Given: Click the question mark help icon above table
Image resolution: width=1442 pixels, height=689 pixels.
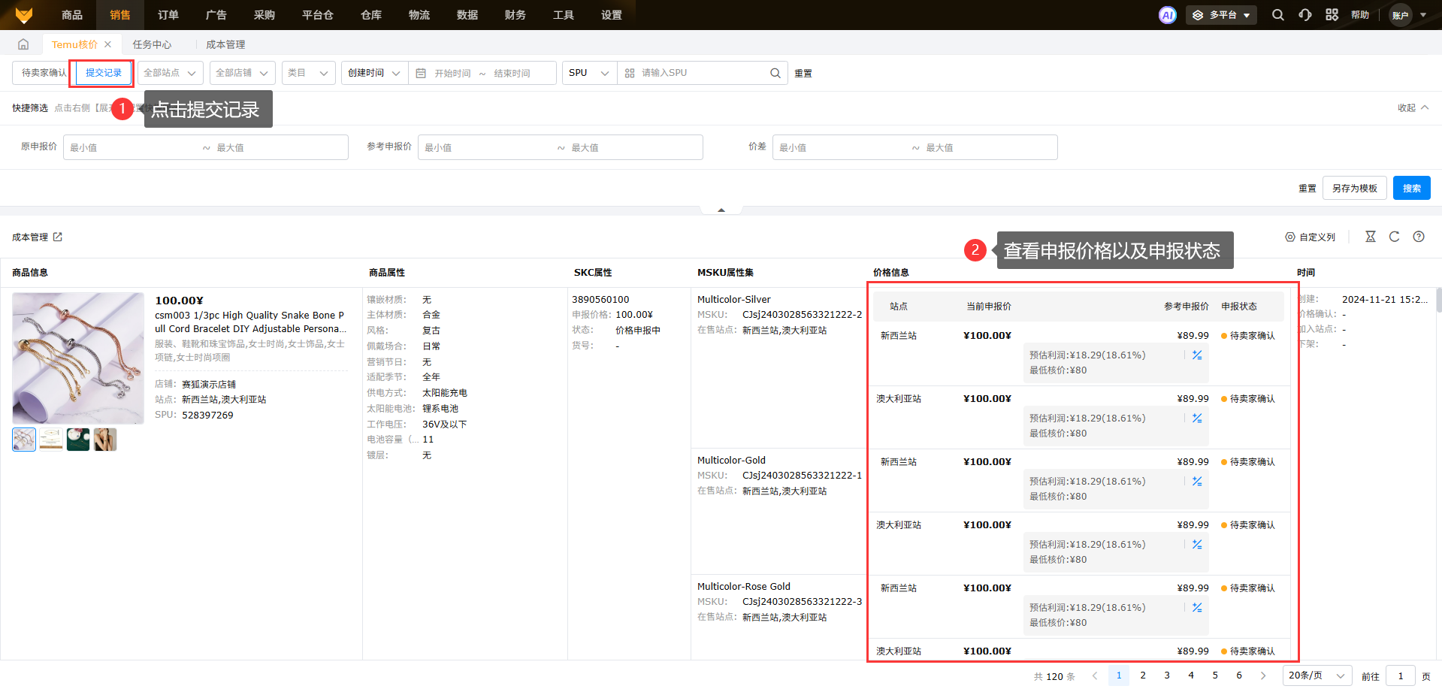Looking at the screenshot, I should pyautogui.click(x=1419, y=237).
